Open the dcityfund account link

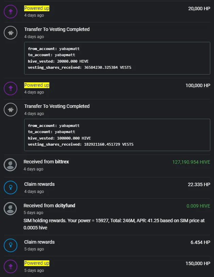coord(65,206)
